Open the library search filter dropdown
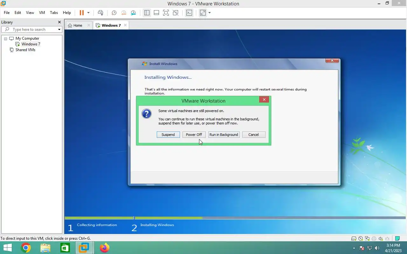This screenshot has width=407, height=254. point(59,30)
